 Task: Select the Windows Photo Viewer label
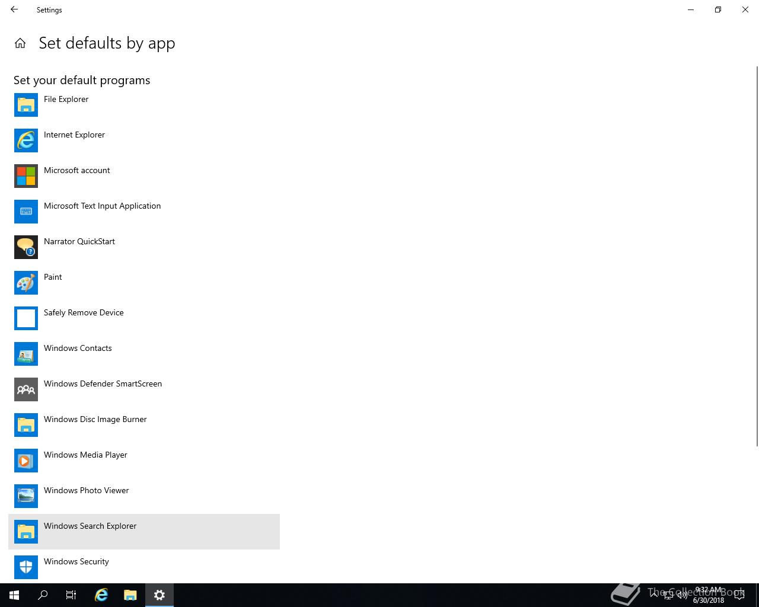point(86,490)
